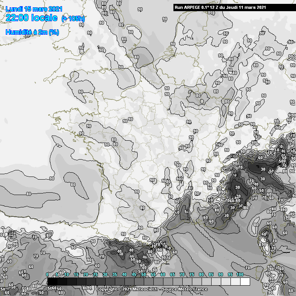Select the 50 value on the humidity scale
This screenshot has height=296, width=296.
tap(143, 274)
